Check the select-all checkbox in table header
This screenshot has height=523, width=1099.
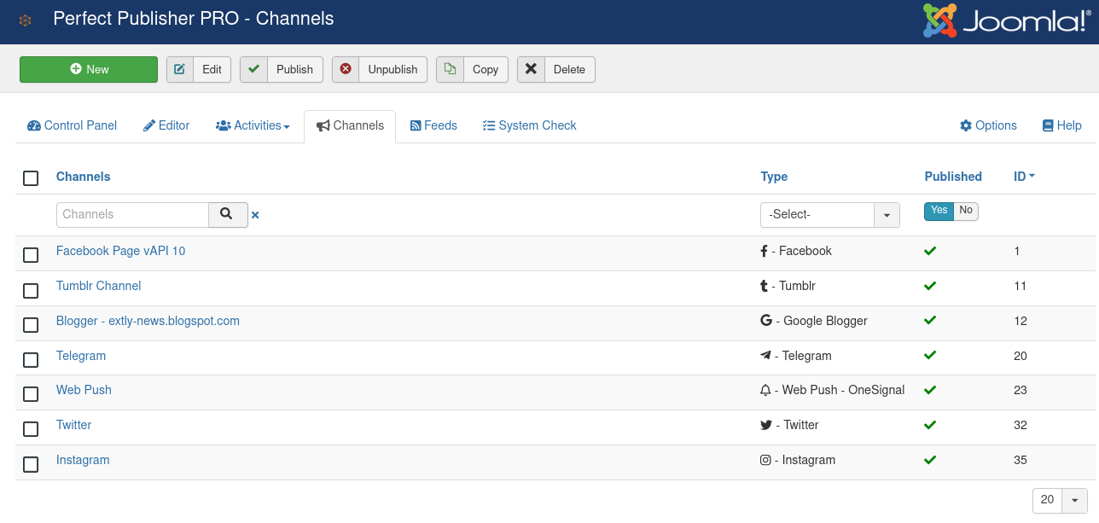pyautogui.click(x=31, y=177)
